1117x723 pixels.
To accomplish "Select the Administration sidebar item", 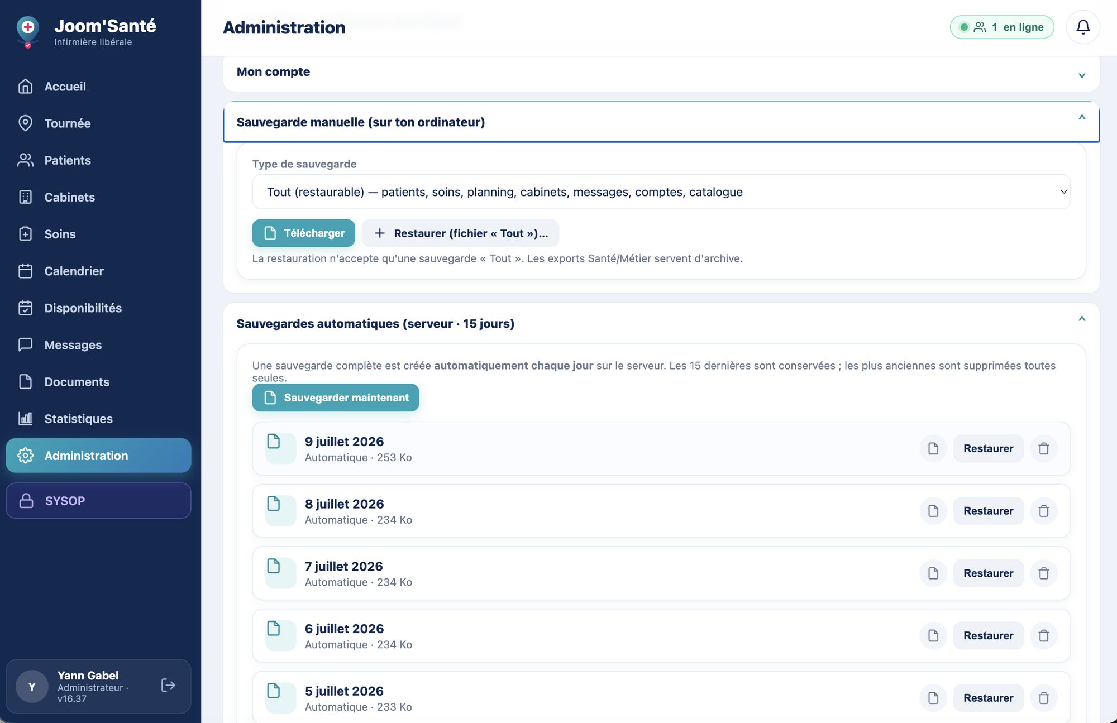I will (x=98, y=456).
